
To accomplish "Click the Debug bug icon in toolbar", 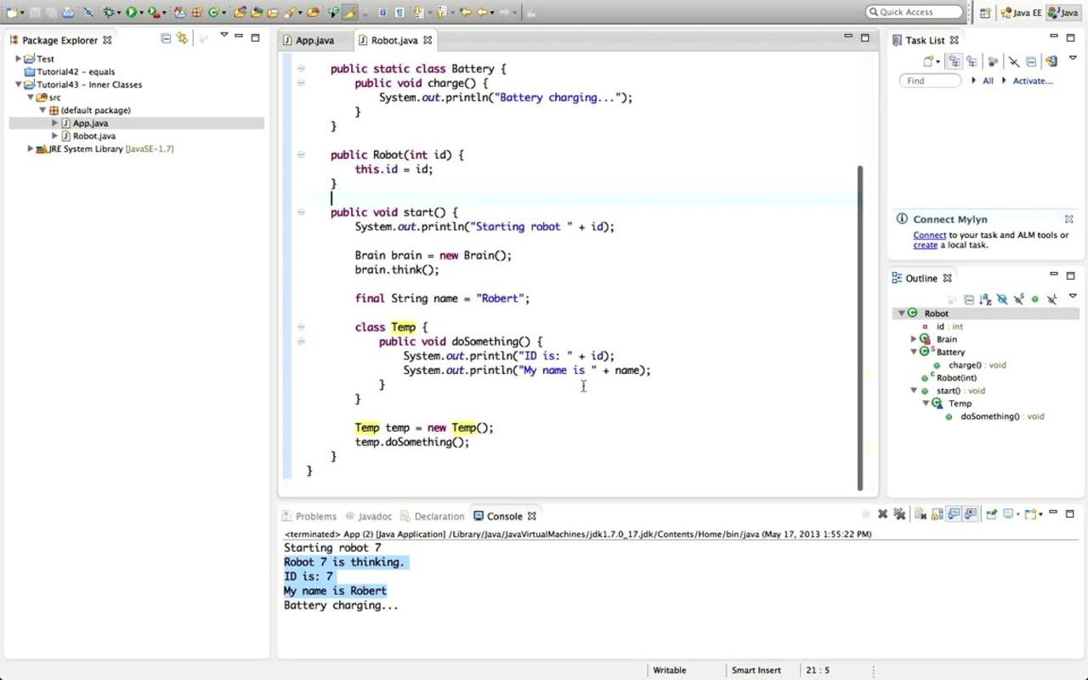I will (109, 12).
